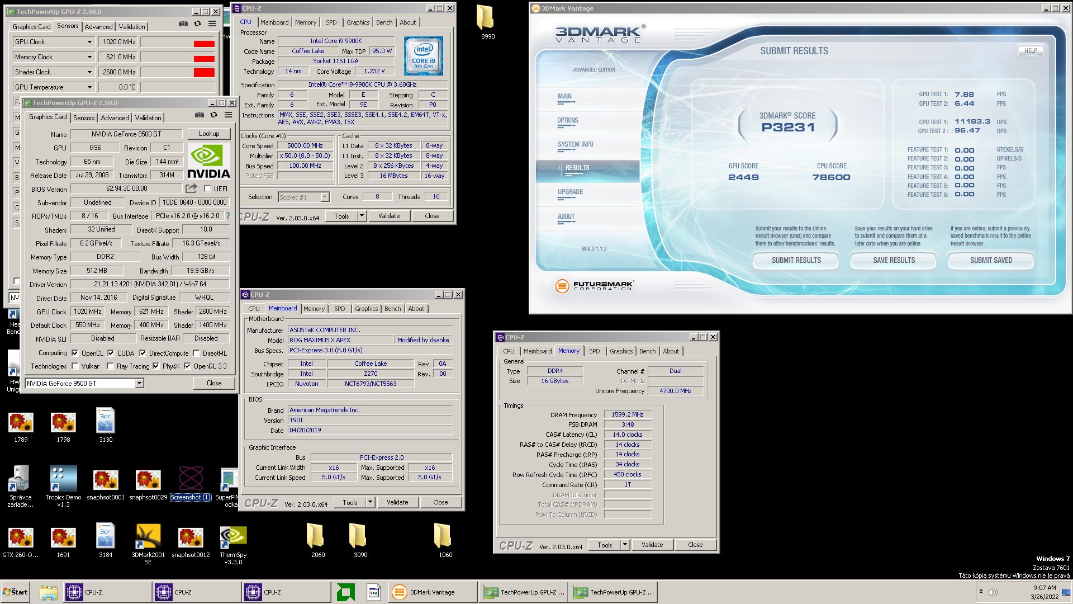Viewport: 1073px width, 604px height.
Task: Expand Tools dropdown arrow in CPU-Z Memory window
Action: point(625,545)
